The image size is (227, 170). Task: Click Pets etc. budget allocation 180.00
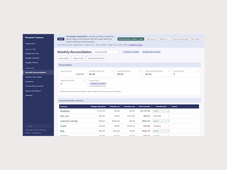coord(102,116)
